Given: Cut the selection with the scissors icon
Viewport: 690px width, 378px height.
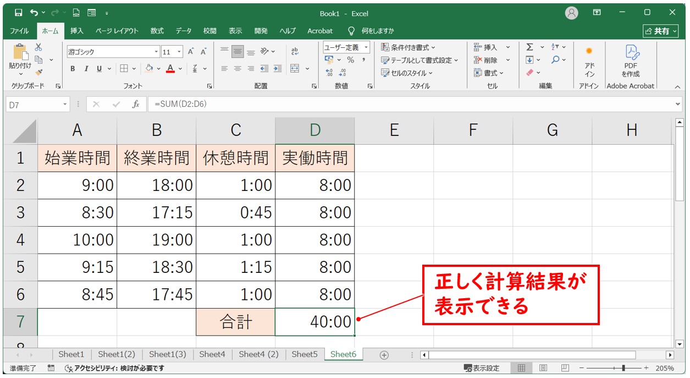Looking at the screenshot, I should click(x=38, y=48).
